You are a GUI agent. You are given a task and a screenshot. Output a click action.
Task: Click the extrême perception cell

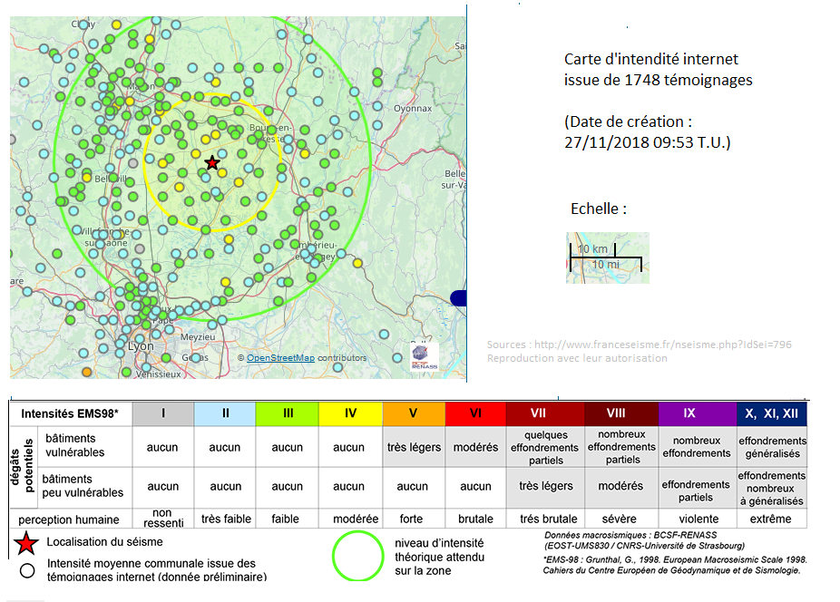[x=771, y=519]
